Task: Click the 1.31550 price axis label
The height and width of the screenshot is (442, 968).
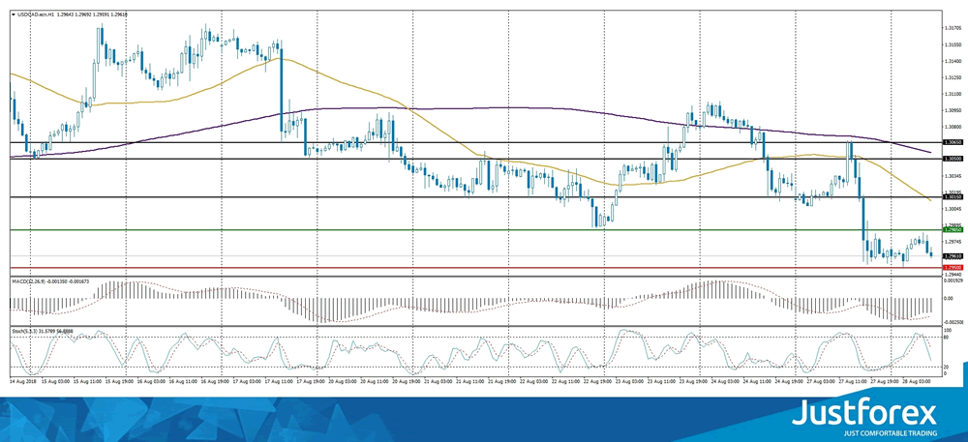Action: pyautogui.click(x=953, y=45)
